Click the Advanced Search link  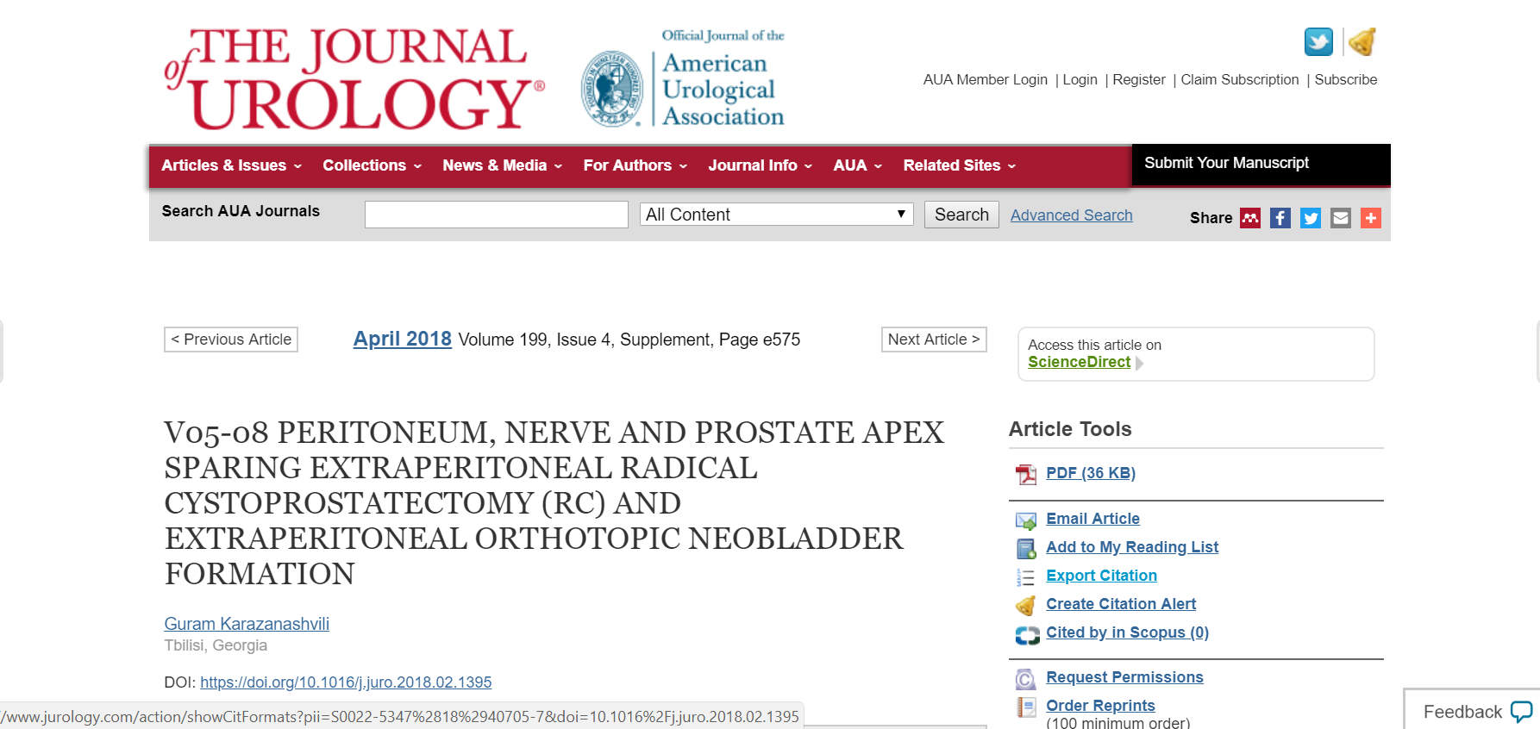click(1071, 215)
